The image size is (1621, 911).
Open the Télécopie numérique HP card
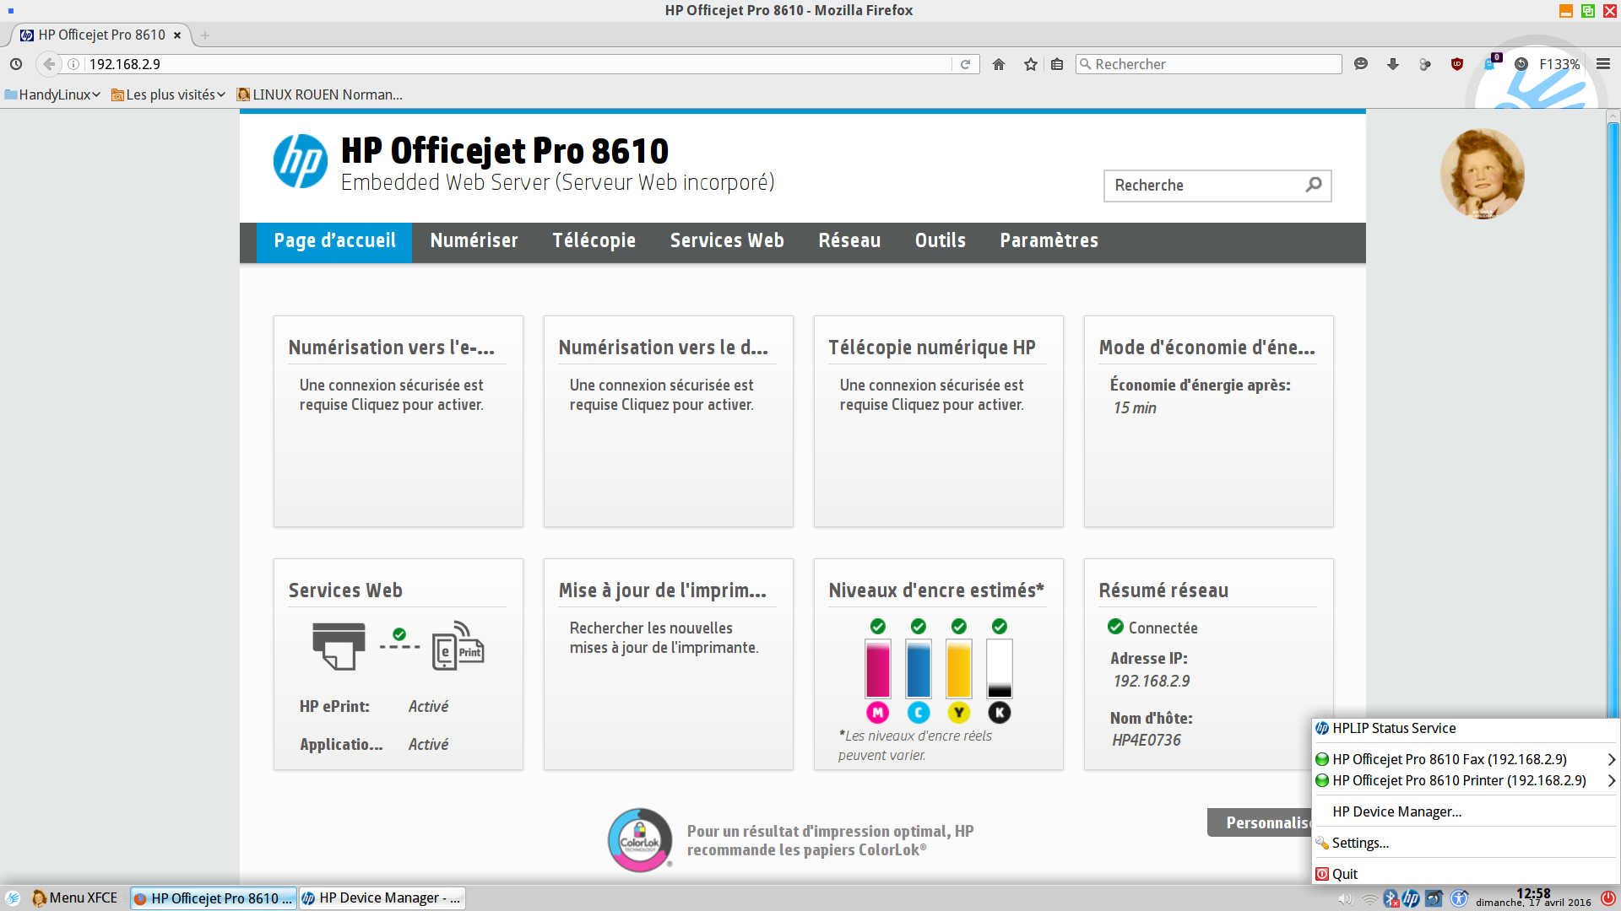(x=938, y=421)
